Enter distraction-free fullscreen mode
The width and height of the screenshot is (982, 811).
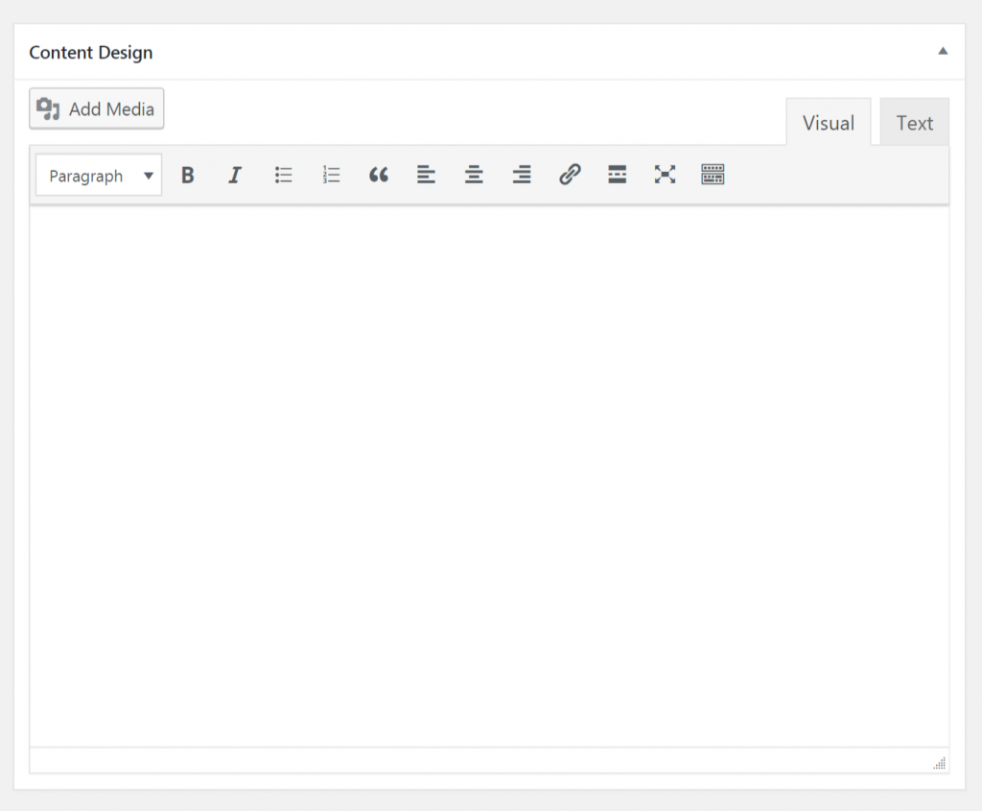666,175
